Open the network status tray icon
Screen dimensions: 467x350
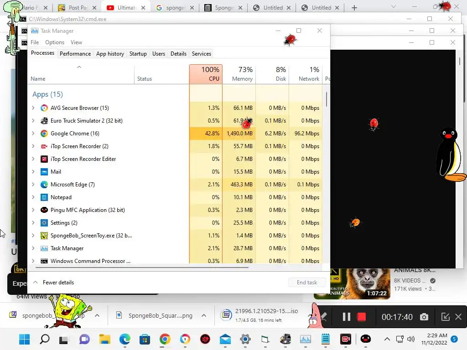coord(400,339)
